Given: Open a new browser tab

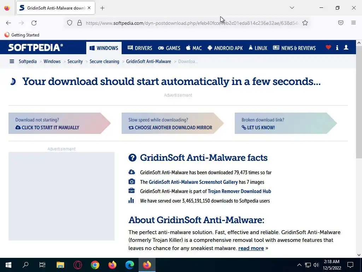Looking at the screenshot, I should (x=102, y=8).
